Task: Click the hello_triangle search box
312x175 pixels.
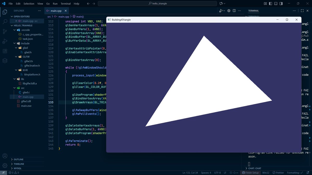Action: coord(157,4)
